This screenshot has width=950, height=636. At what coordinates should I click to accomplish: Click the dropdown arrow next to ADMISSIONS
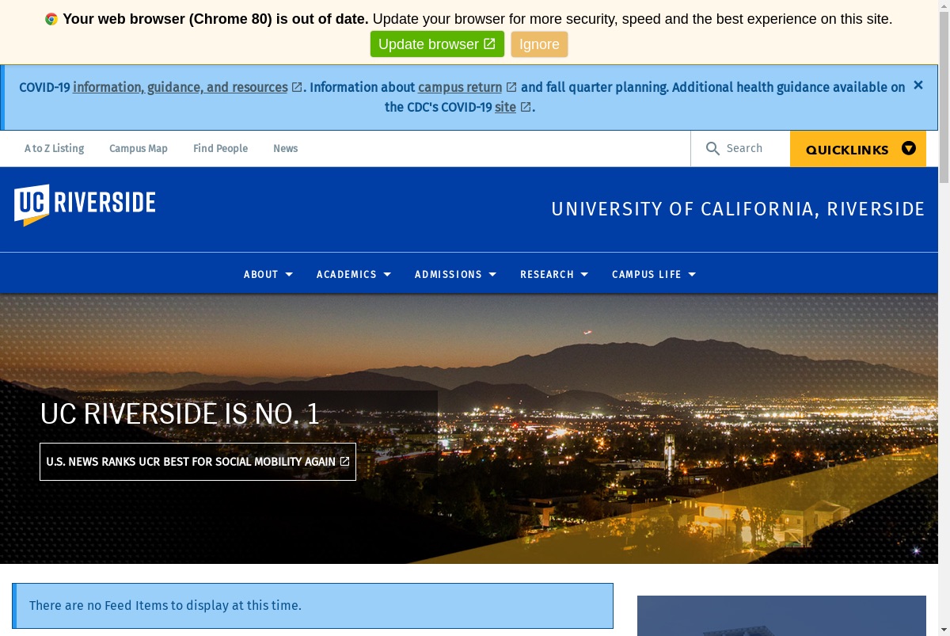(492, 275)
